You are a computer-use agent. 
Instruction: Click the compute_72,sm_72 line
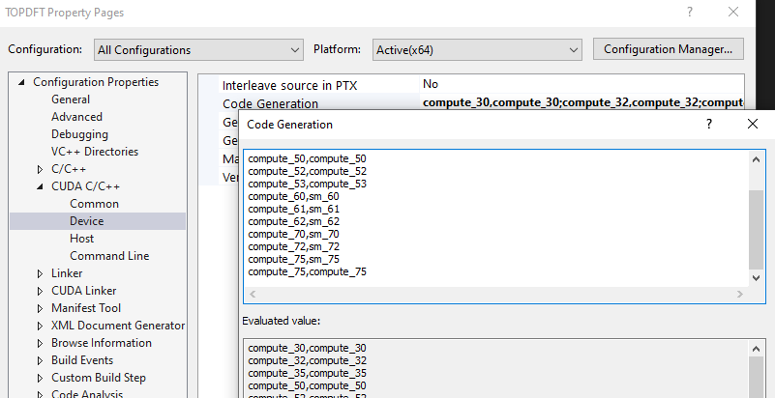[x=293, y=246]
